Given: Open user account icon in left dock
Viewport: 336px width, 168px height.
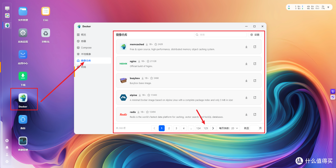Looking at the screenshot, I should click(7, 155).
